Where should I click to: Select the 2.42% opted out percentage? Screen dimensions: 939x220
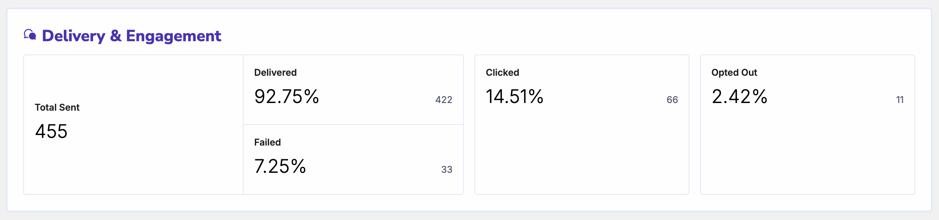pos(739,96)
